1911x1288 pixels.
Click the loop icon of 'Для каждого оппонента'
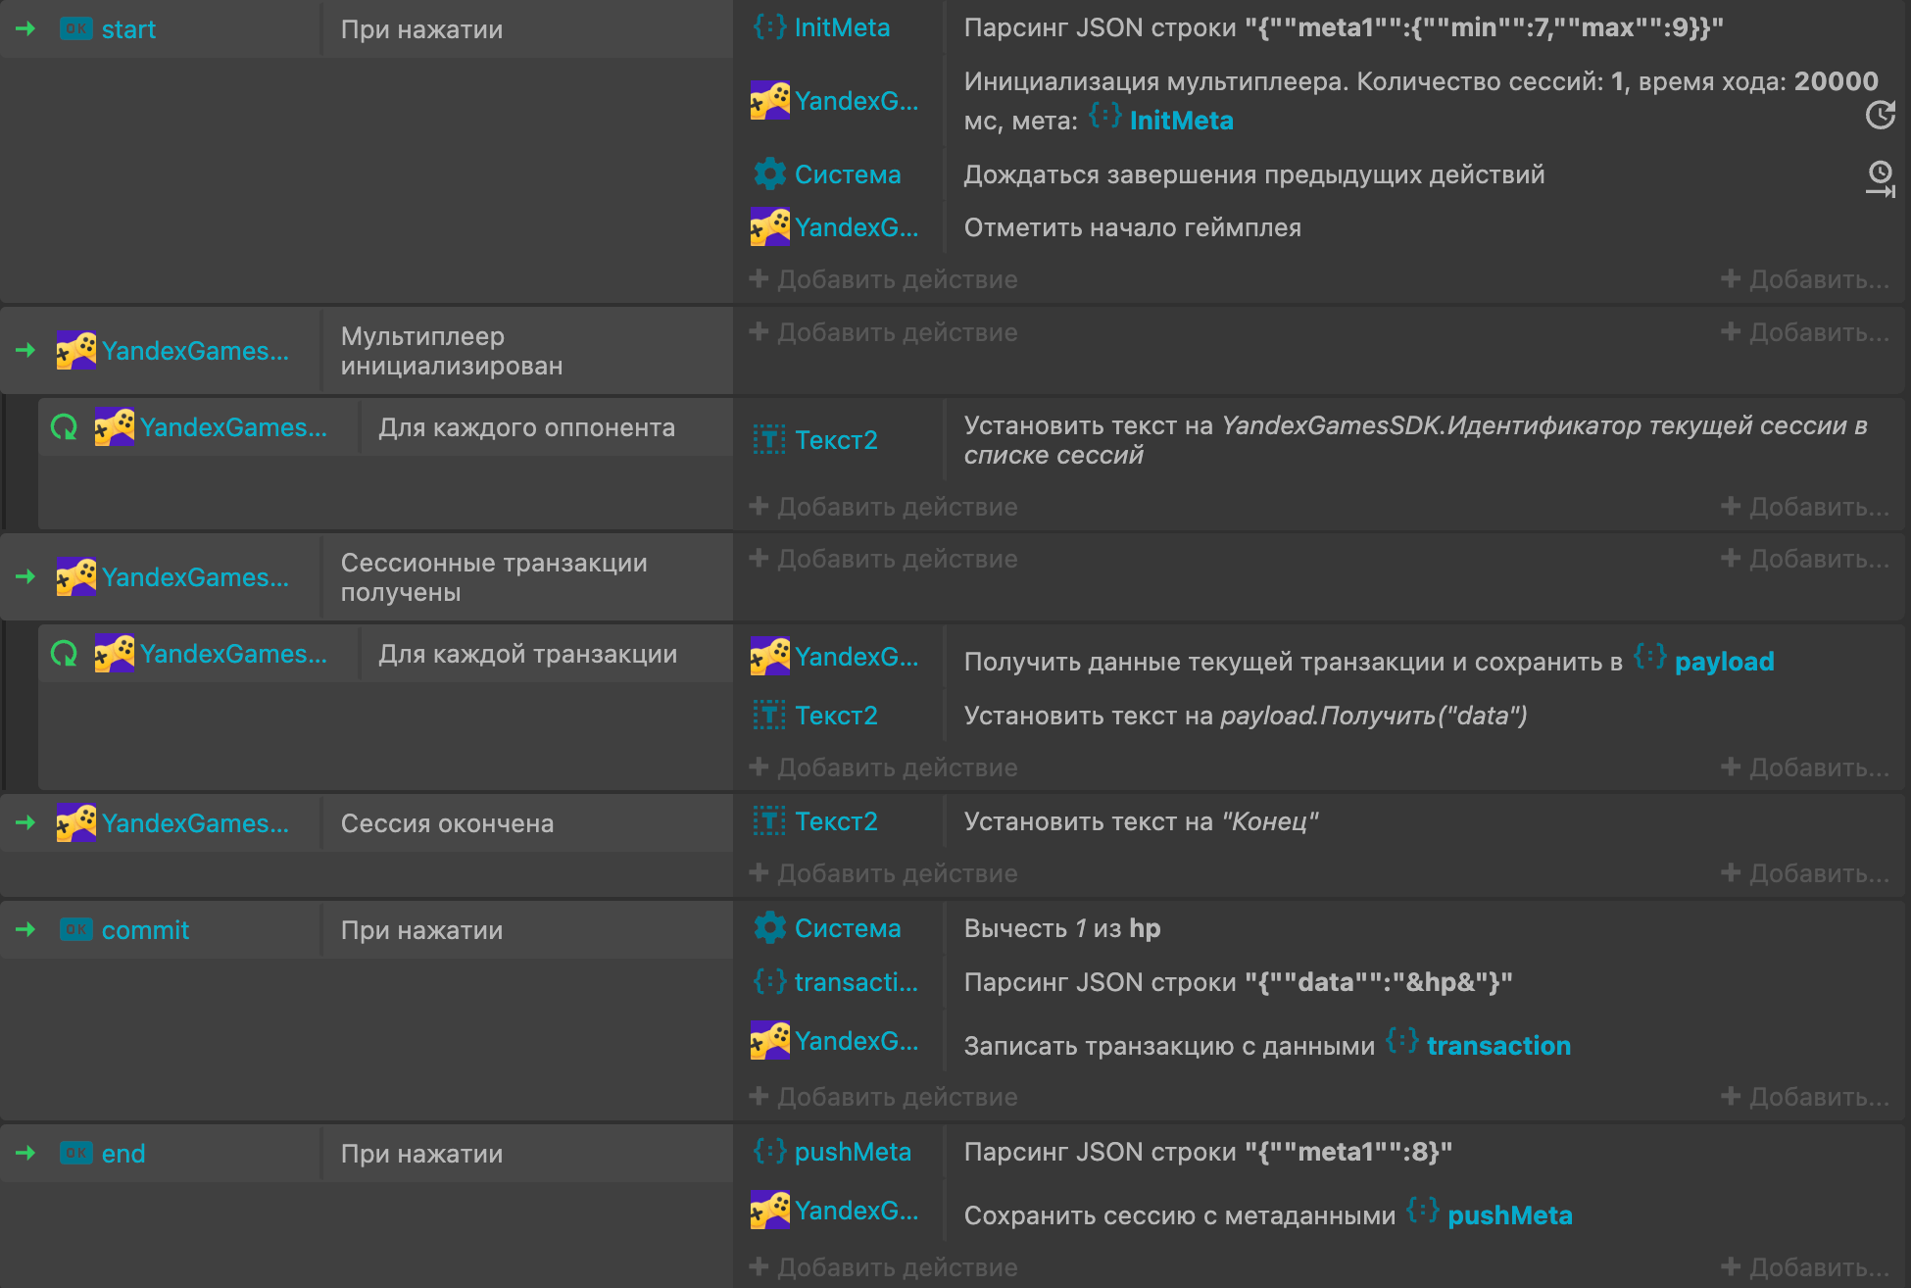click(x=64, y=427)
